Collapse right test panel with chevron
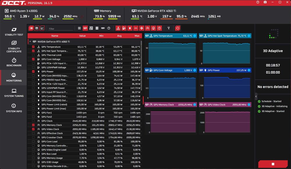 (x=256, y=96)
